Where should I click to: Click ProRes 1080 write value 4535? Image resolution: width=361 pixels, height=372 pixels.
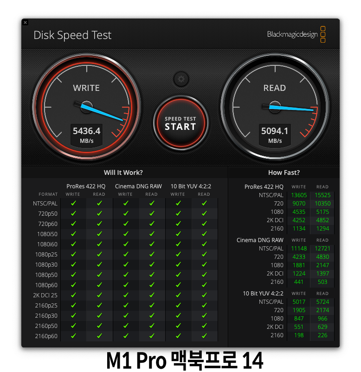coord(299,212)
